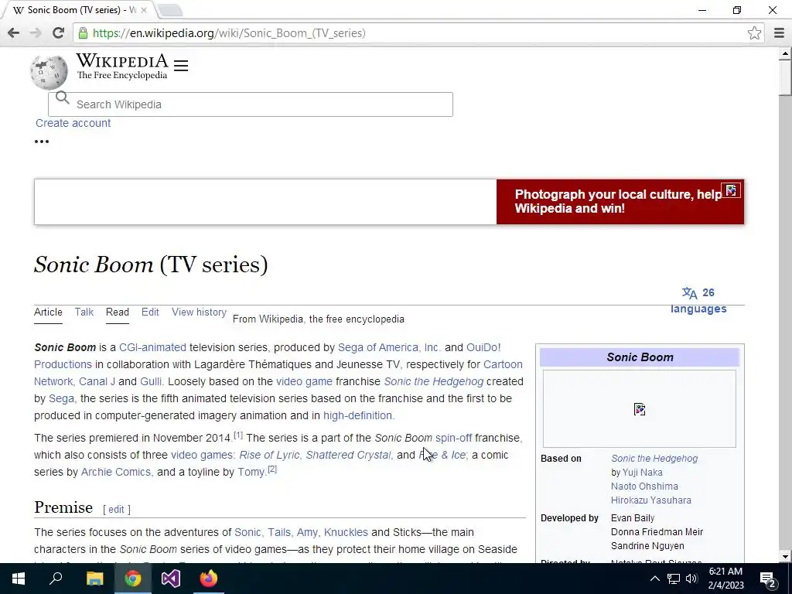Open the Edit tab

tap(150, 312)
